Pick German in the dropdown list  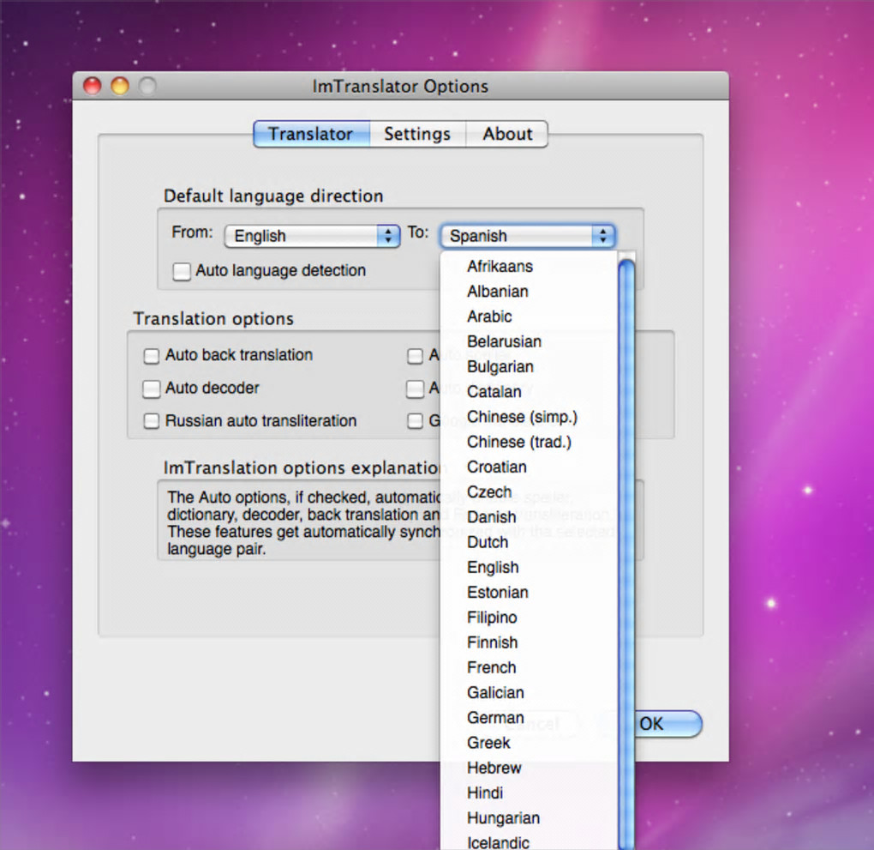530,718
